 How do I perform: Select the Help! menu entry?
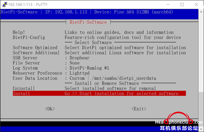(99, 32)
